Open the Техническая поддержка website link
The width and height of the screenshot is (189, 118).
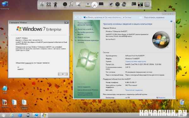click(x=134, y=90)
